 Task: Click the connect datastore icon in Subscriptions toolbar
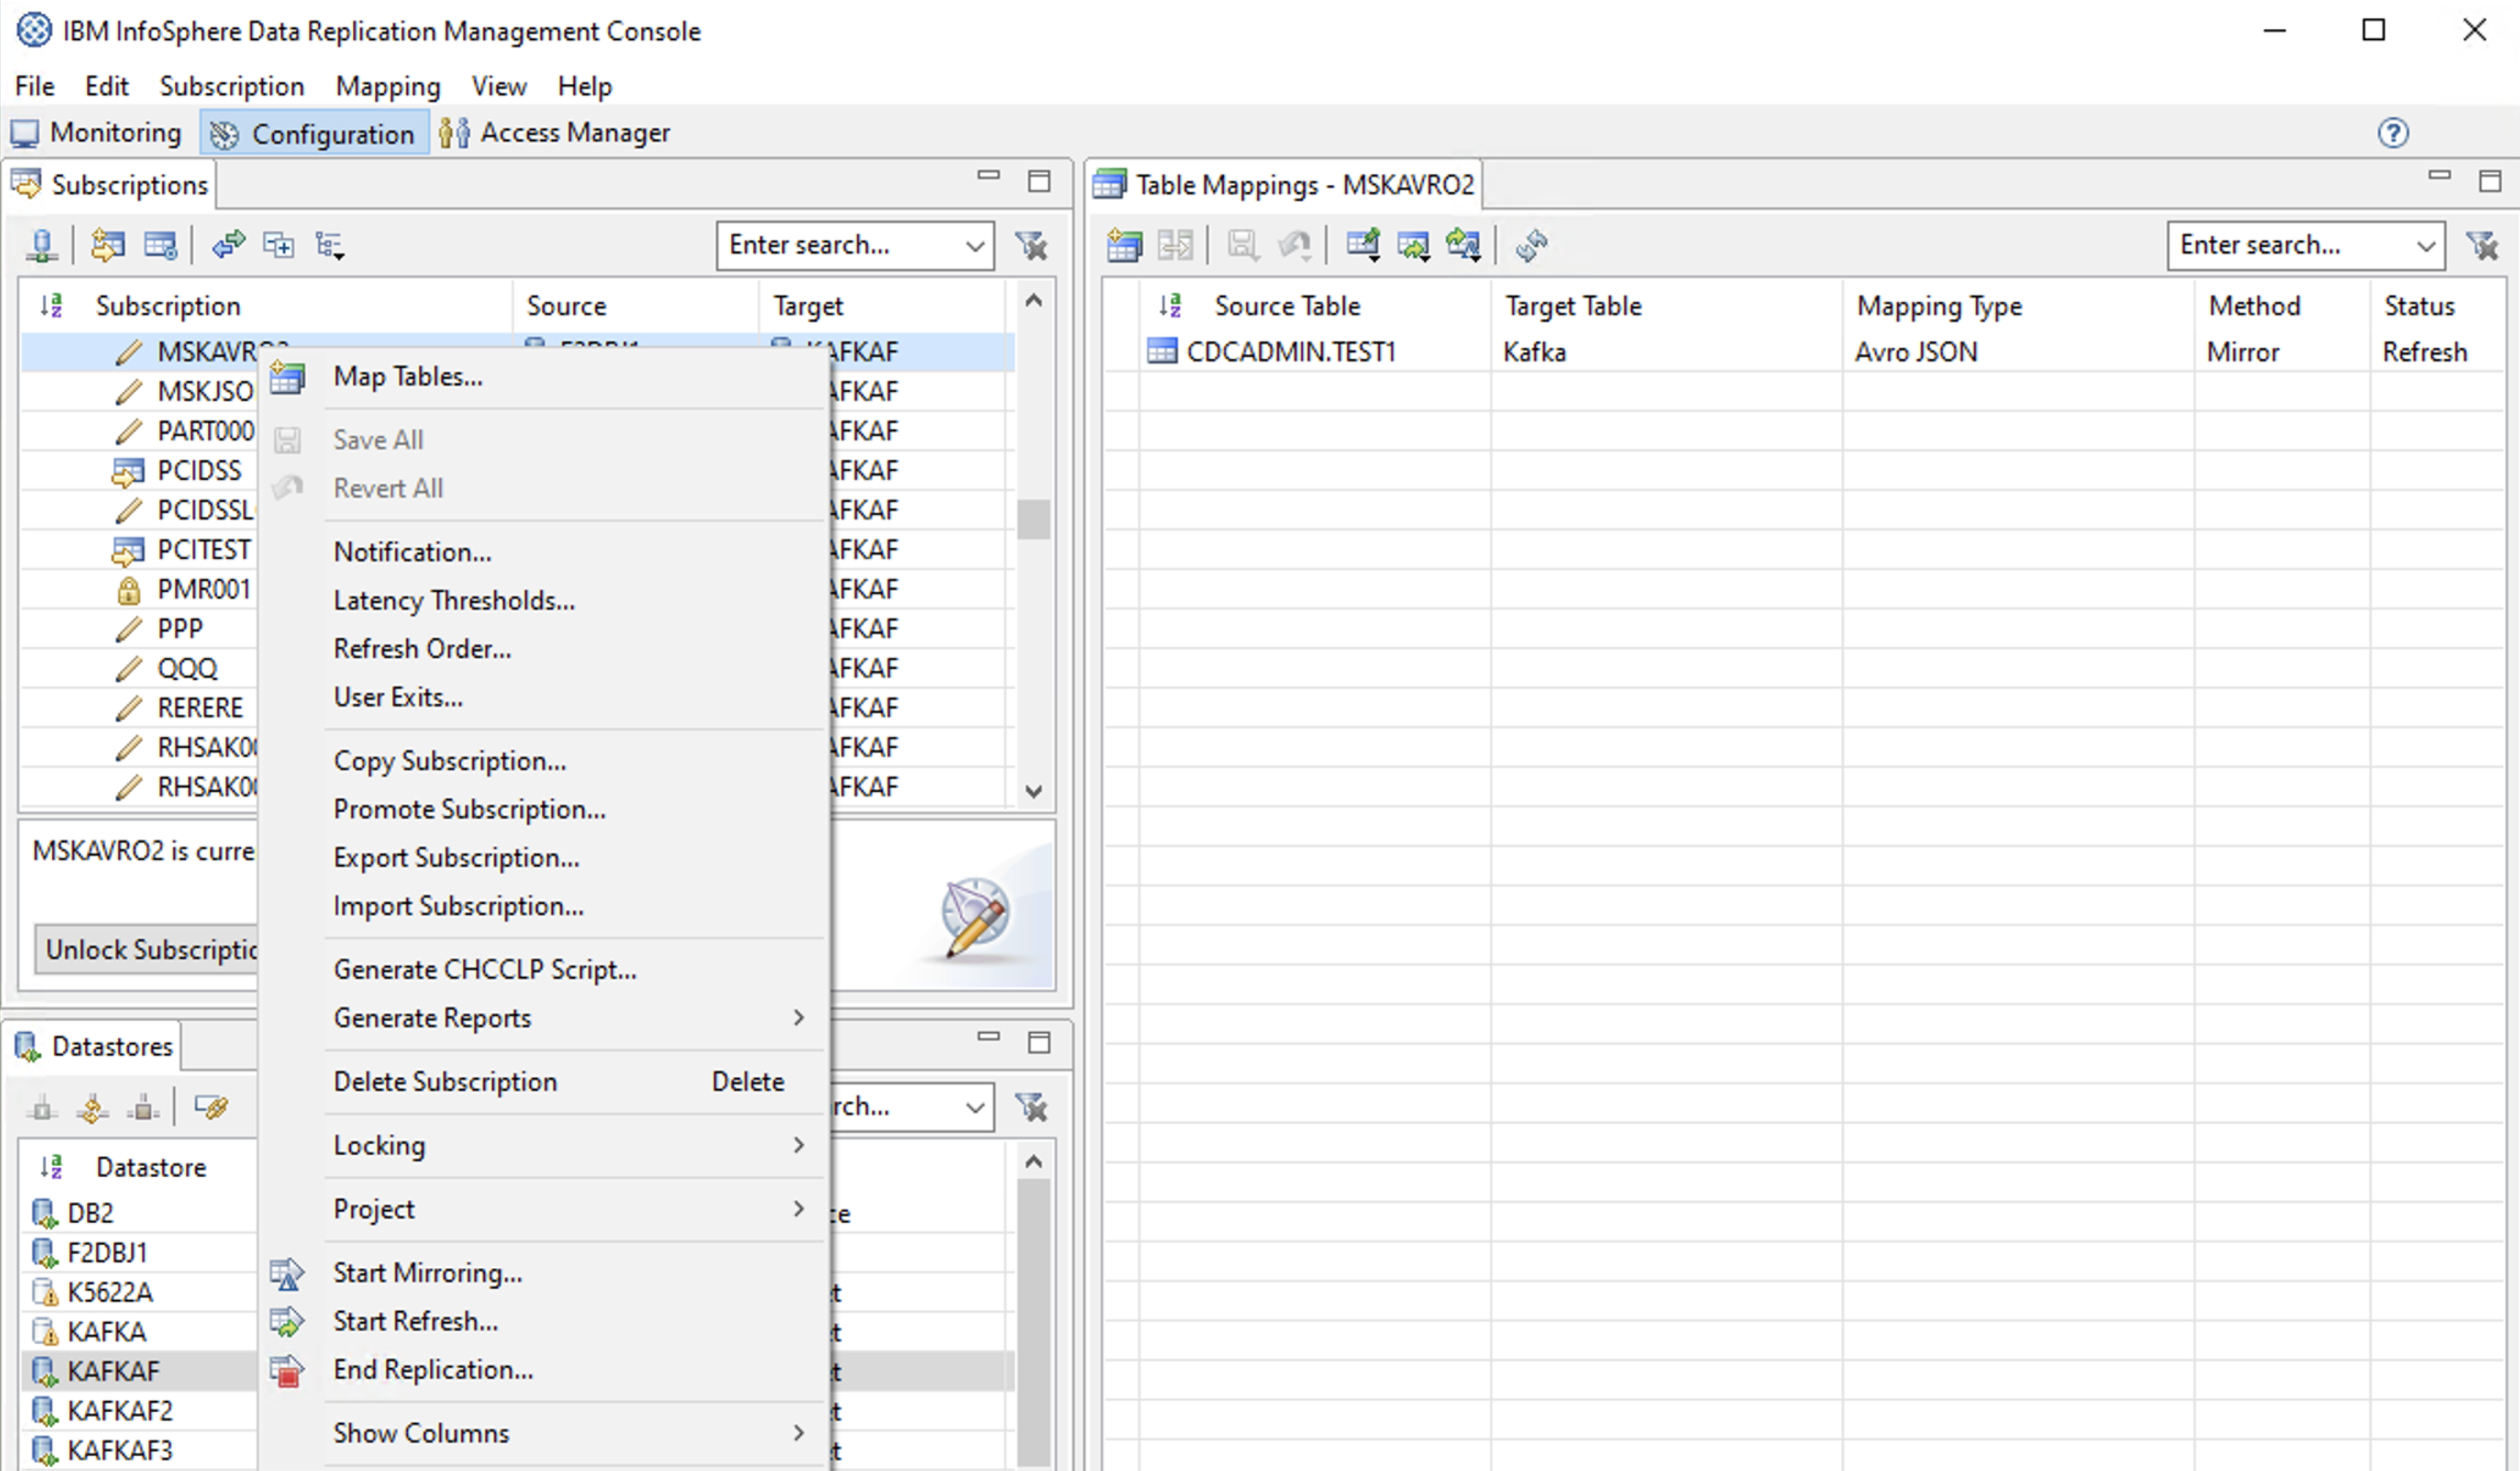tap(42, 245)
